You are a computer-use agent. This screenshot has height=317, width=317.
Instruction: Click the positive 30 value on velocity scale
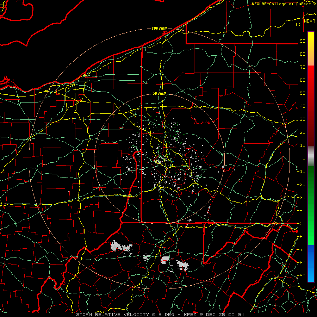[303, 119]
